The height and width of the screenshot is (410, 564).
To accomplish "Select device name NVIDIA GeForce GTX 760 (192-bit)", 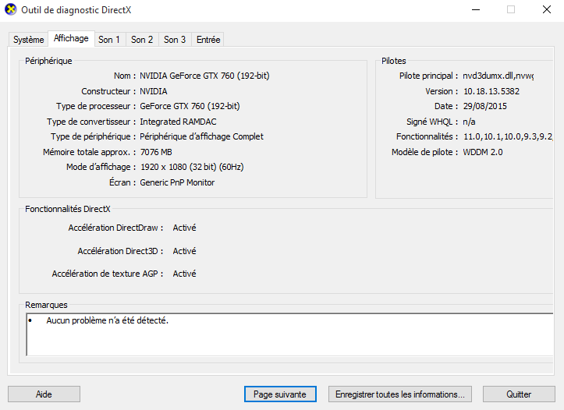I will (204, 76).
